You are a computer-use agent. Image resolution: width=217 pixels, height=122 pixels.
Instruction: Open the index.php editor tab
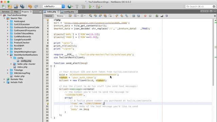(x=51, y=12)
